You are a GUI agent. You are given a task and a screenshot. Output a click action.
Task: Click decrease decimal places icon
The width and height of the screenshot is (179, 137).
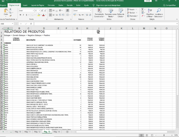pos(90,15)
